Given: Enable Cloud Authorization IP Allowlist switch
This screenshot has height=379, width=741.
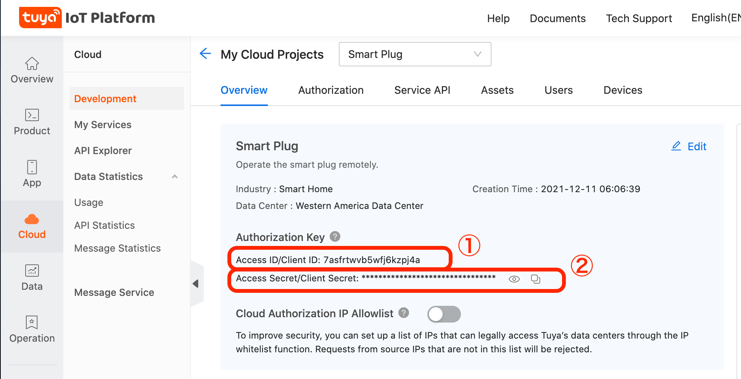Looking at the screenshot, I should [444, 314].
